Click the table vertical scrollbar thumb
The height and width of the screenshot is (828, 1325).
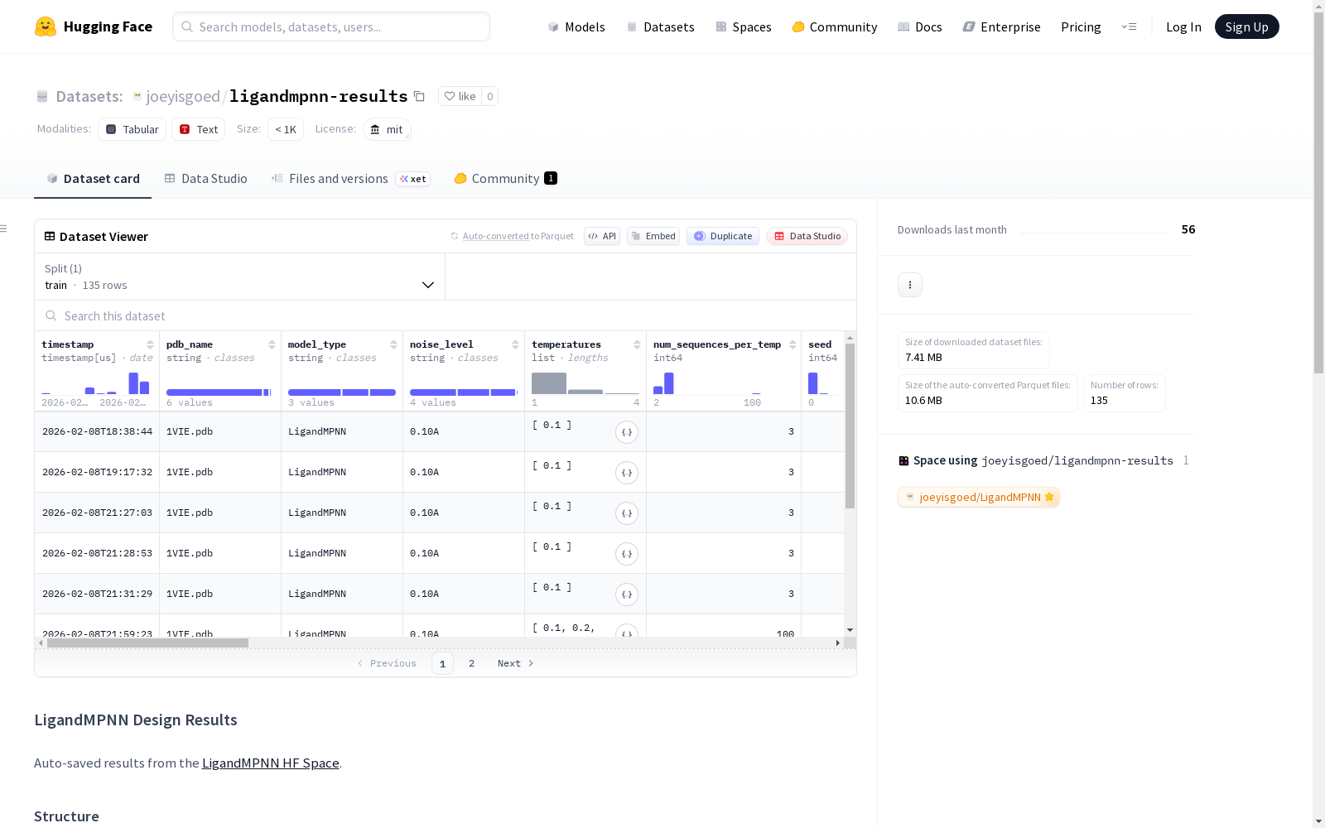click(850, 426)
